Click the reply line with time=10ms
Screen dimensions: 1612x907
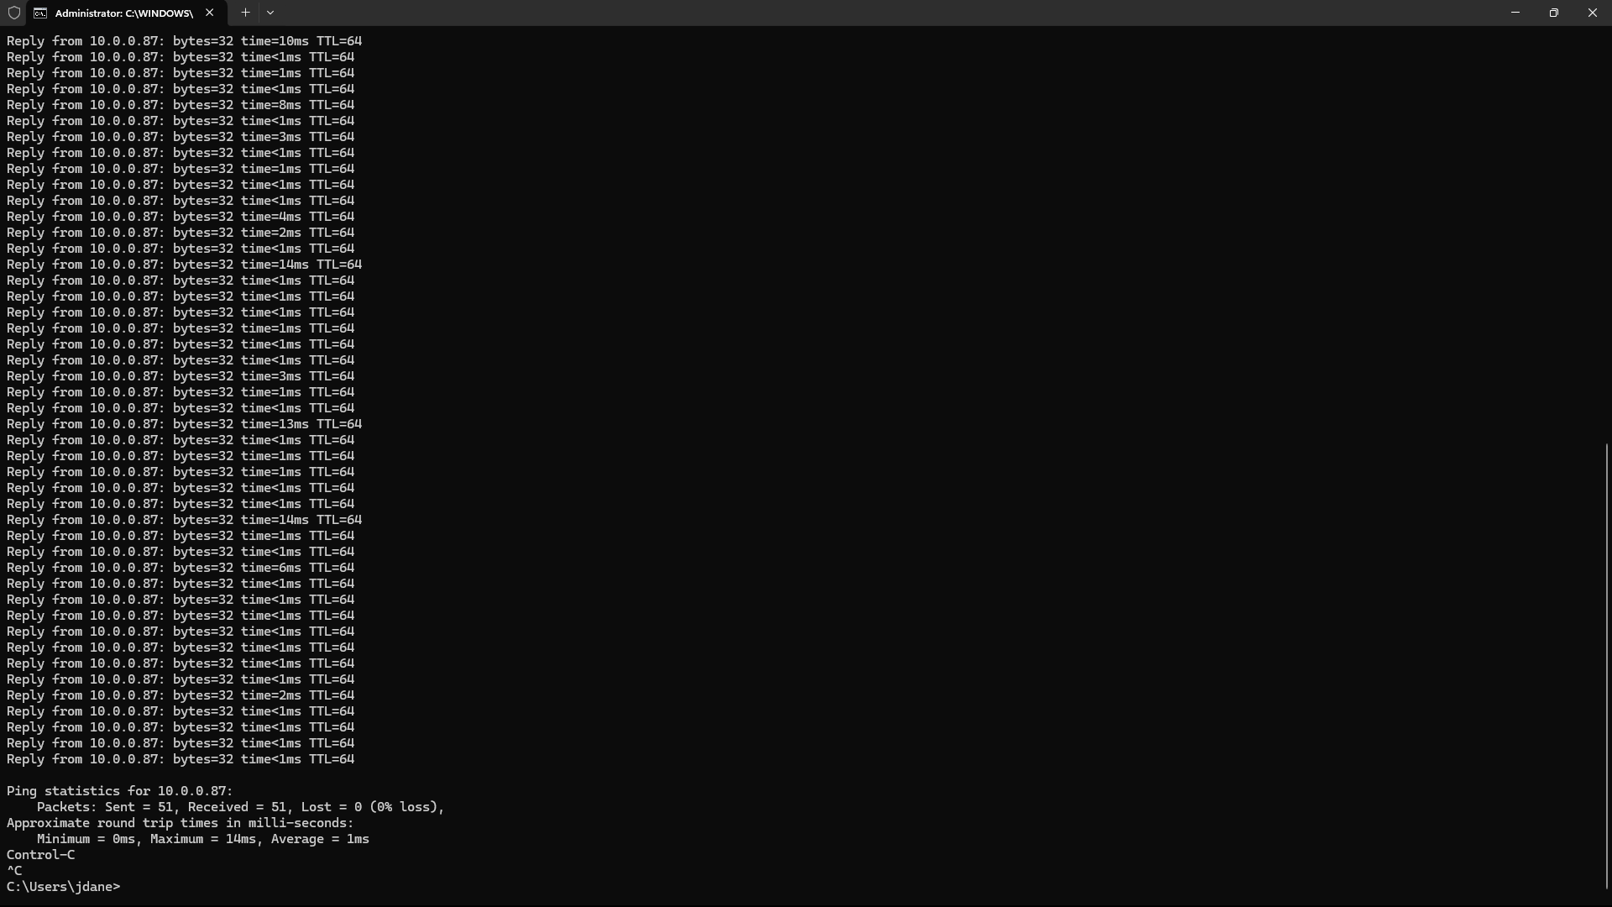(184, 41)
